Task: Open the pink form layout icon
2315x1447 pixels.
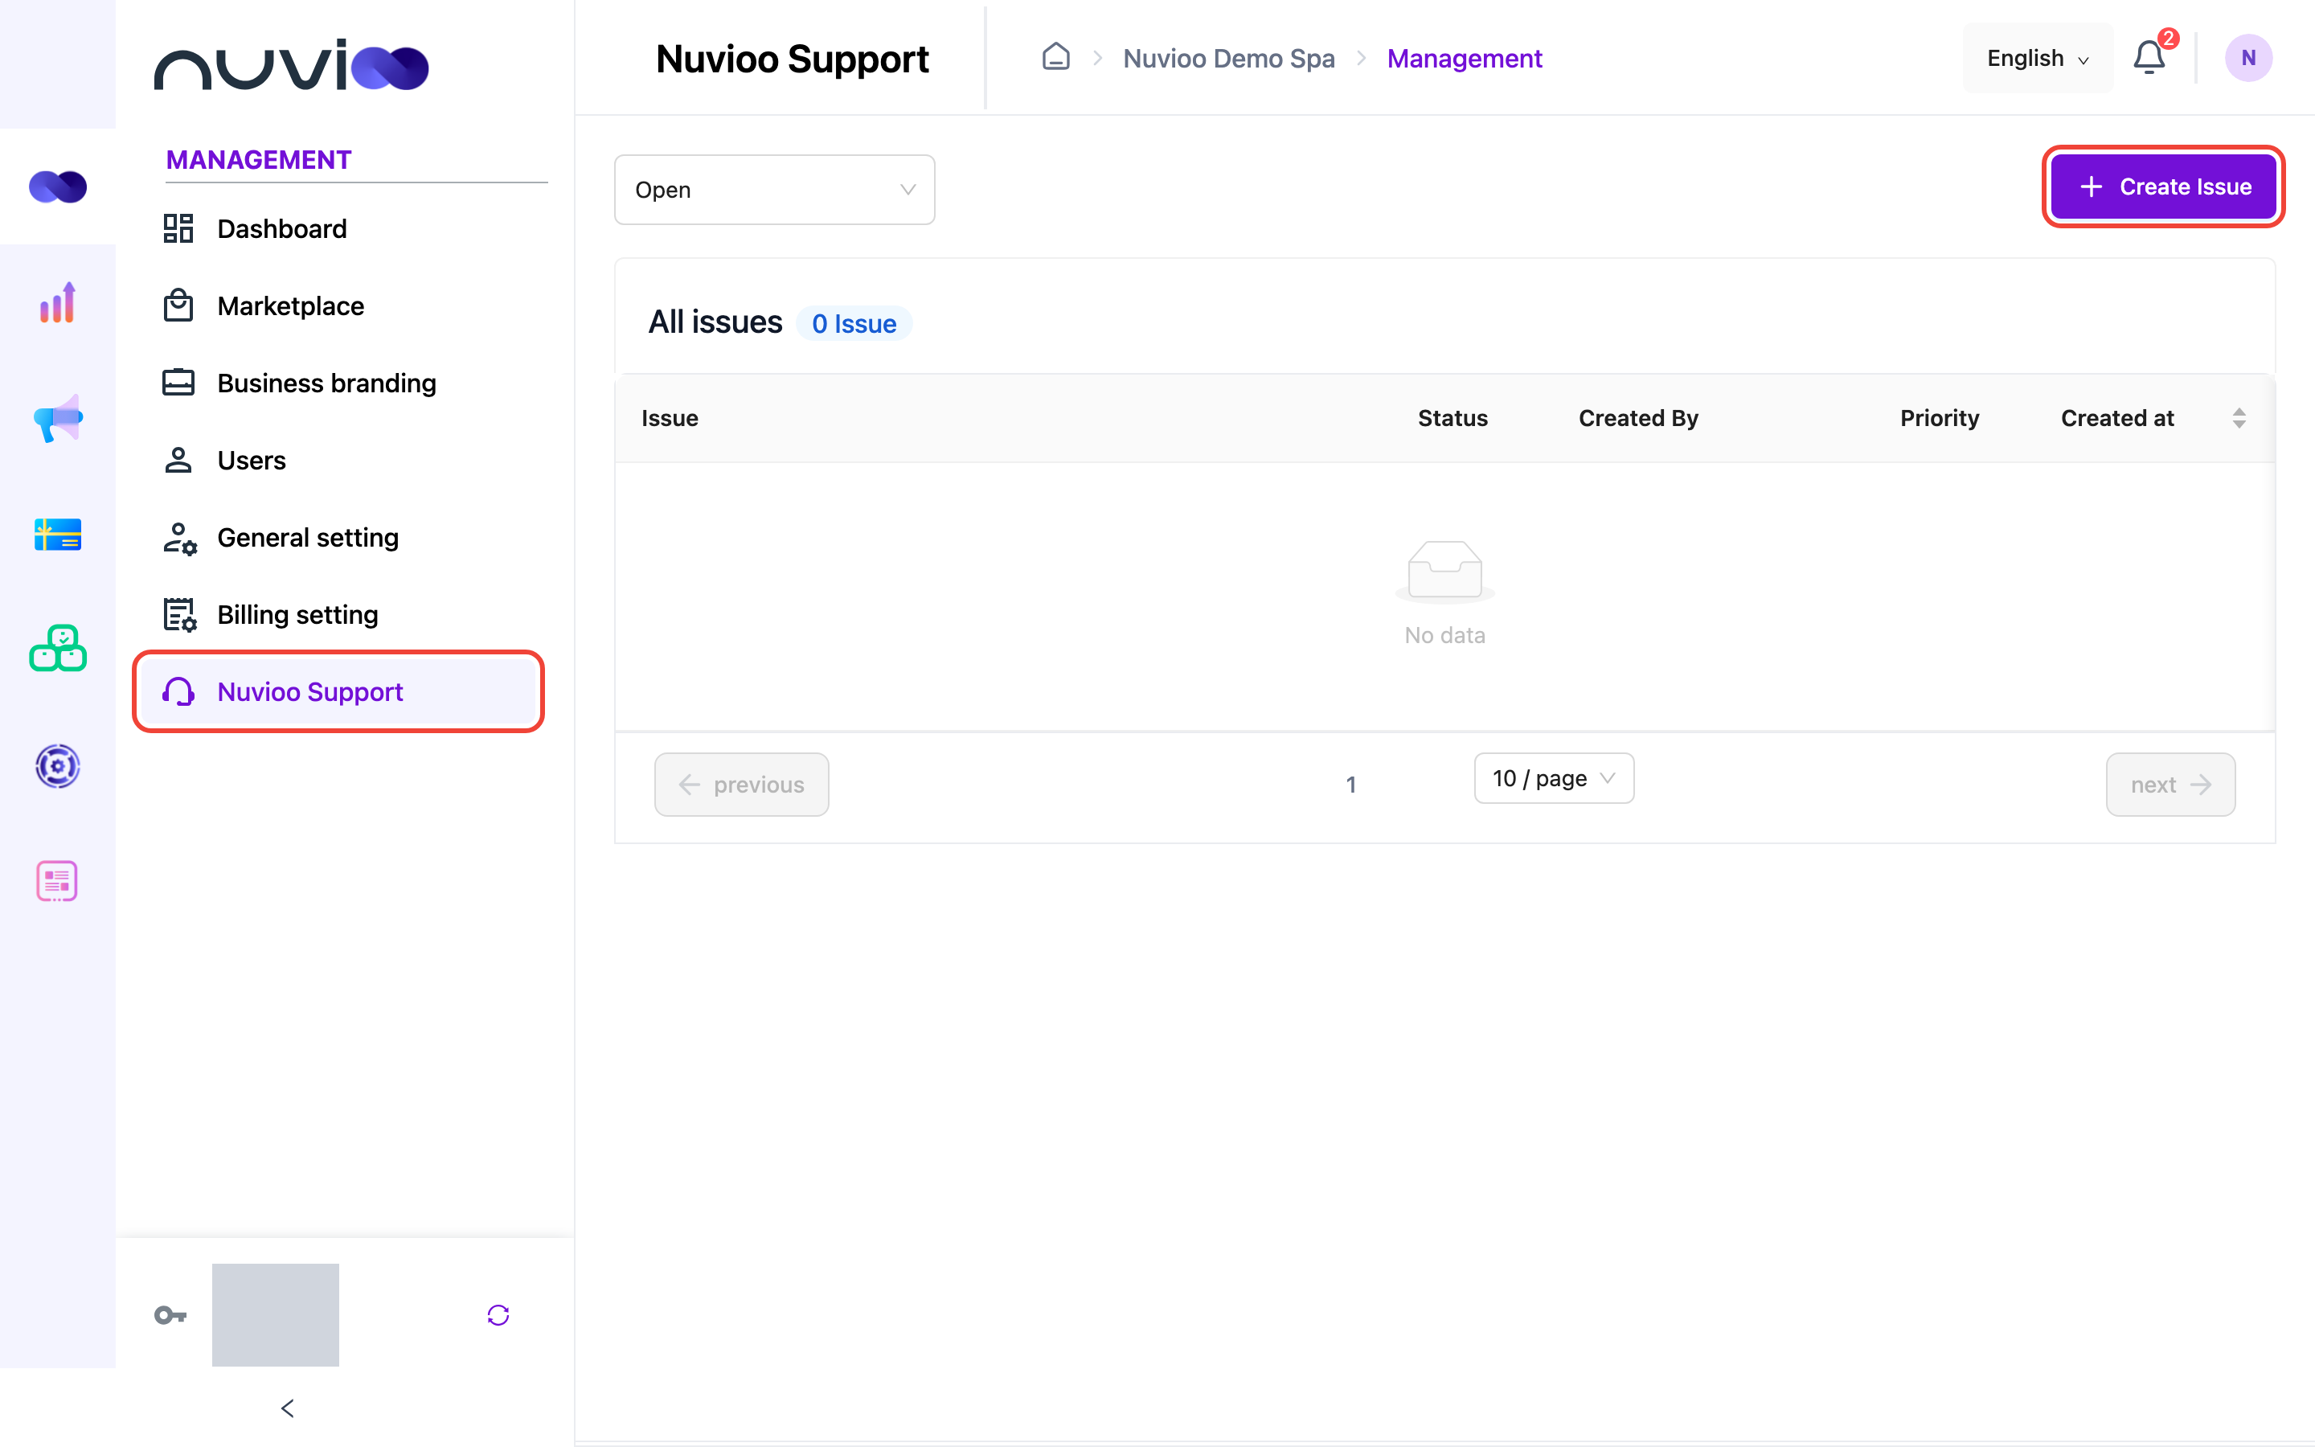Action: [57, 881]
